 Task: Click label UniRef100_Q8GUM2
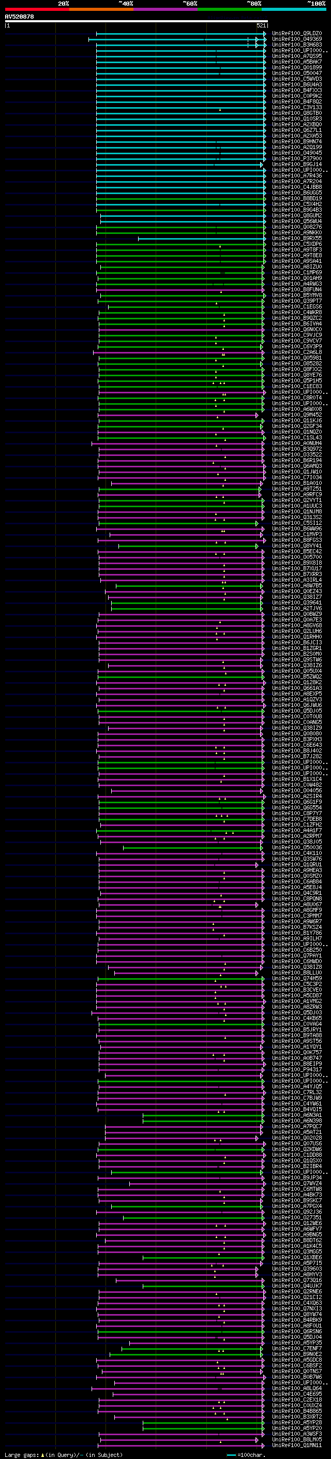click(297, 215)
